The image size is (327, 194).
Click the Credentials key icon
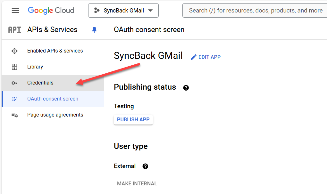point(14,83)
